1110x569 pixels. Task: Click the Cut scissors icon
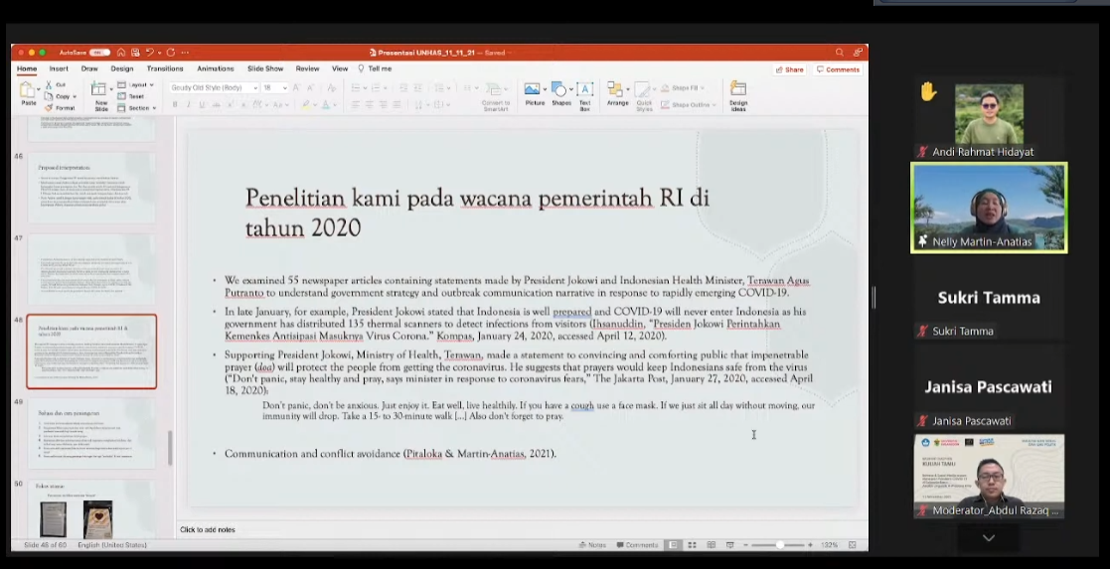point(49,85)
